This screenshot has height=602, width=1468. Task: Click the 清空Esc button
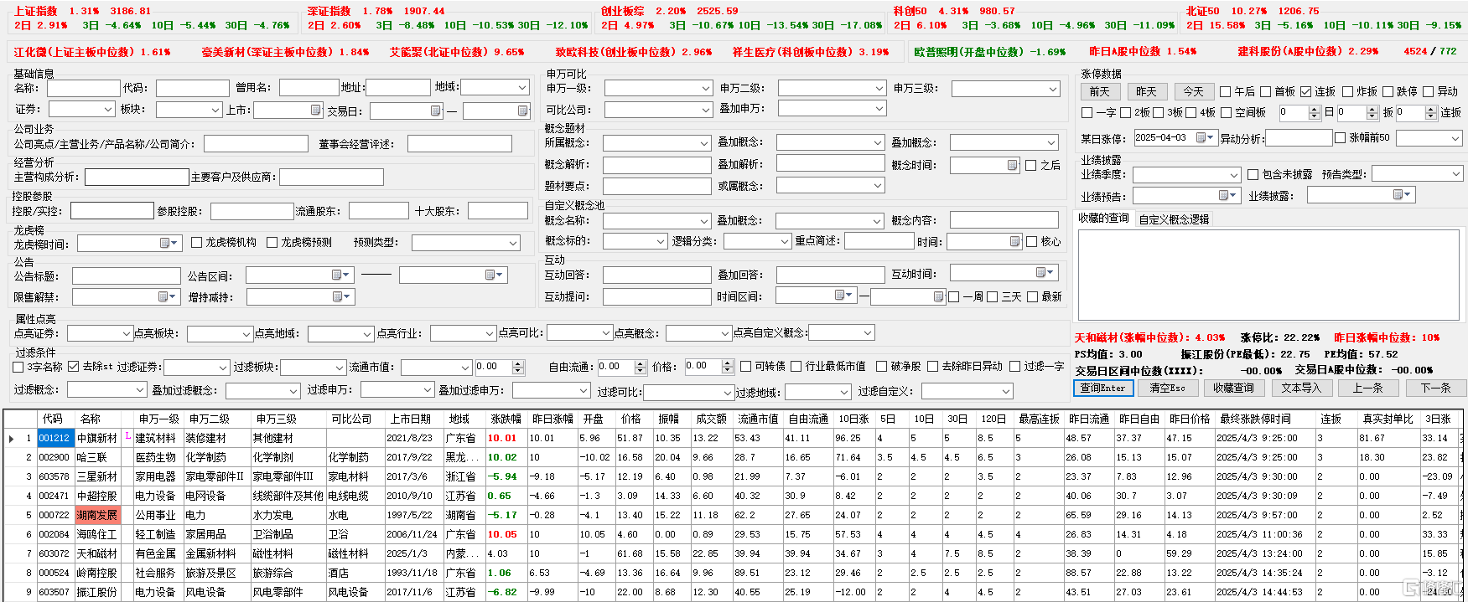tap(1167, 388)
